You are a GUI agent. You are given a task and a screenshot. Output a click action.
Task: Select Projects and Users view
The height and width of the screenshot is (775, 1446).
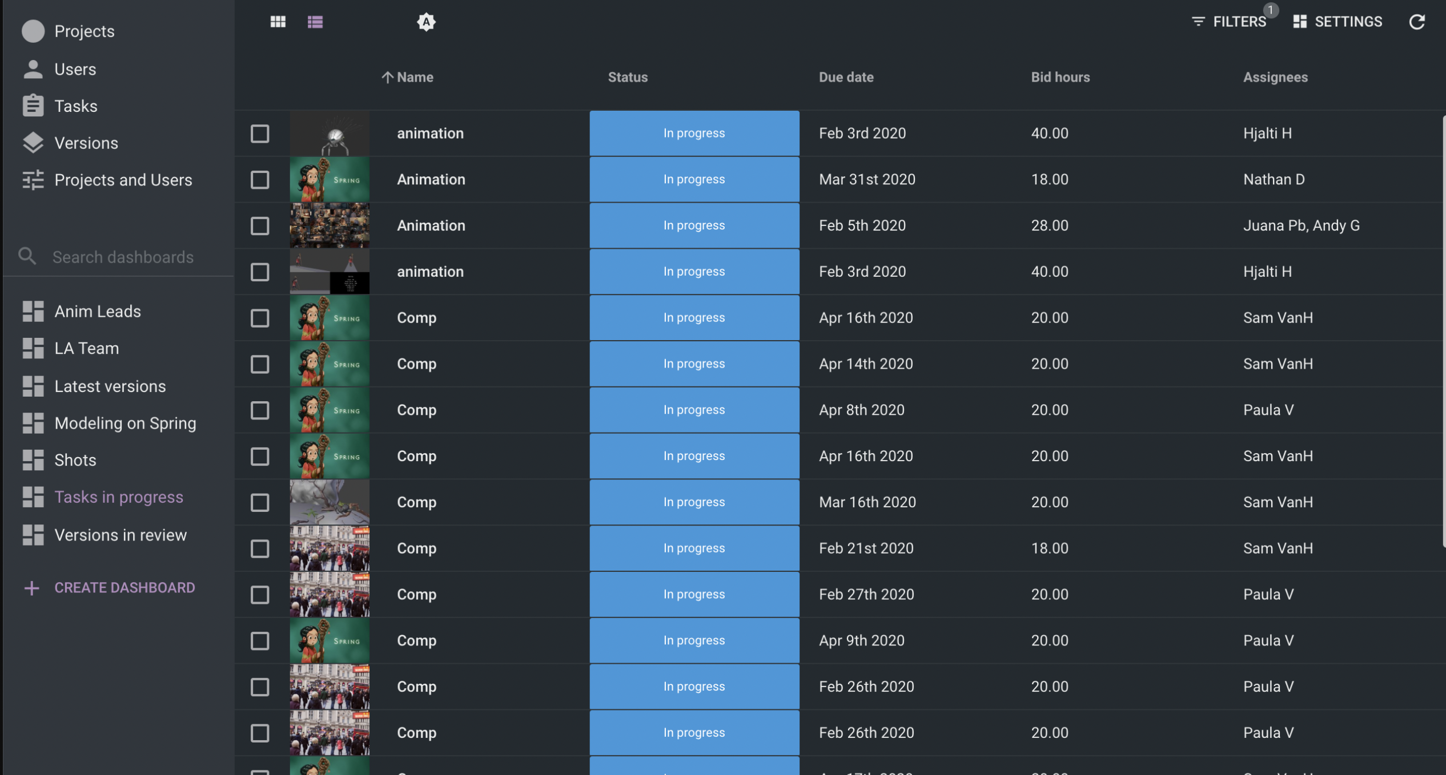[123, 180]
